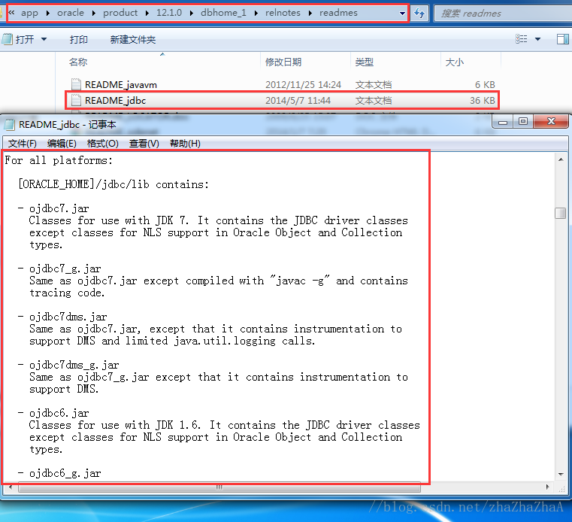Click '[ORACLE_HOME]/jdbc/lib contains:' line
The image size is (572, 522).
click(113, 184)
